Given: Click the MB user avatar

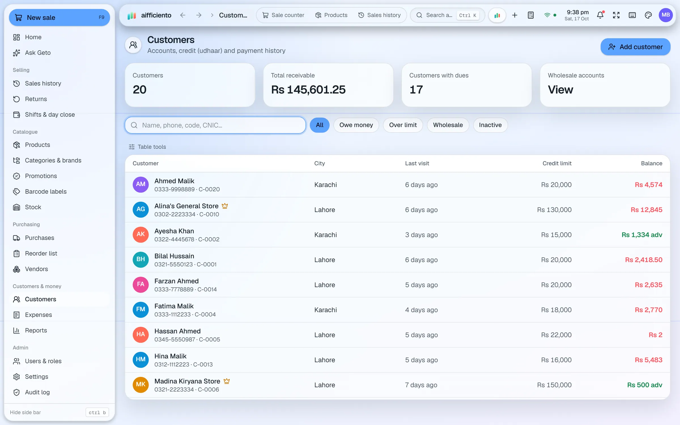Looking at the screenshot, I should tap(666, 15).
